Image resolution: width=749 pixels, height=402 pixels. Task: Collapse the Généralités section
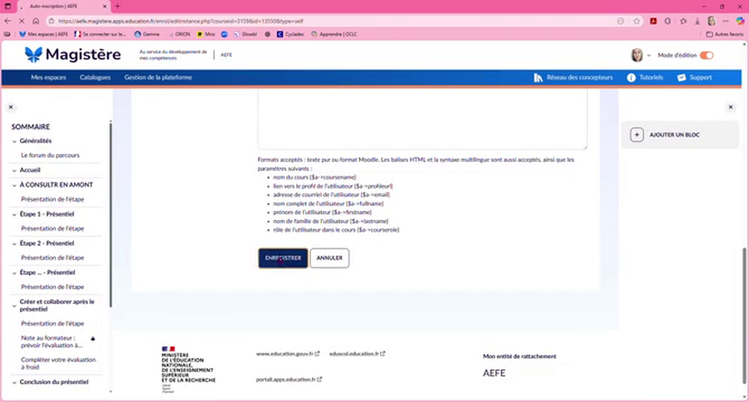pos(15,141)
